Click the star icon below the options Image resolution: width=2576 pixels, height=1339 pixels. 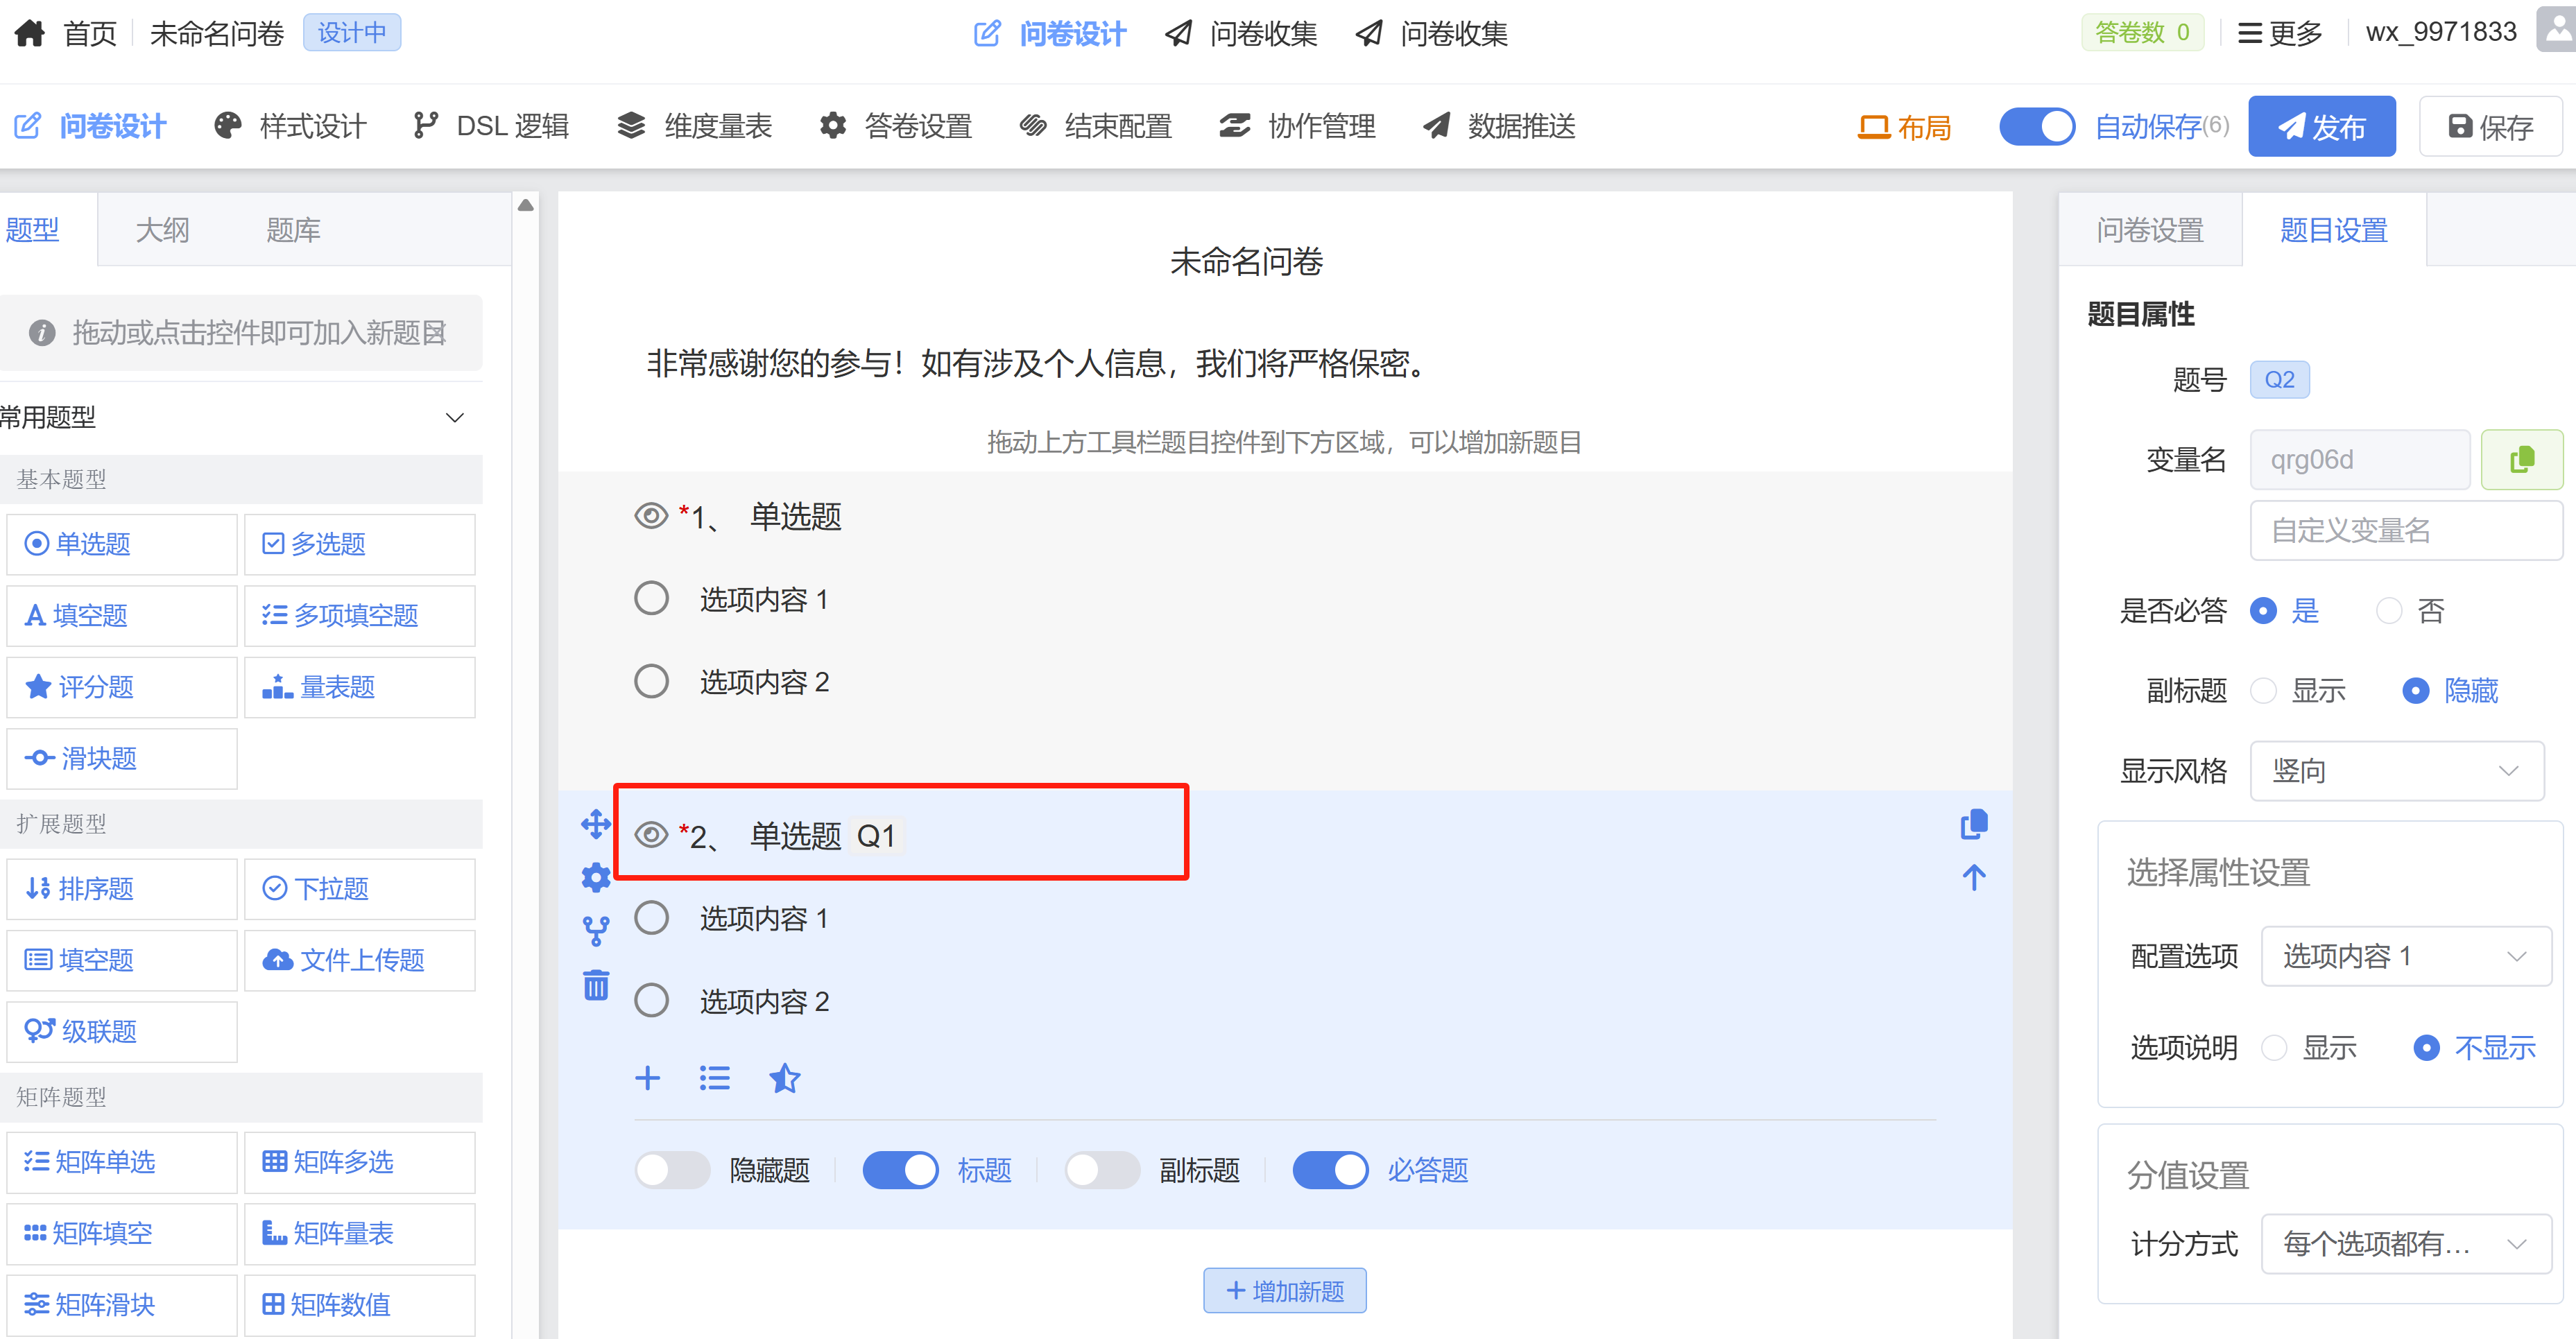click(784, 1078)
